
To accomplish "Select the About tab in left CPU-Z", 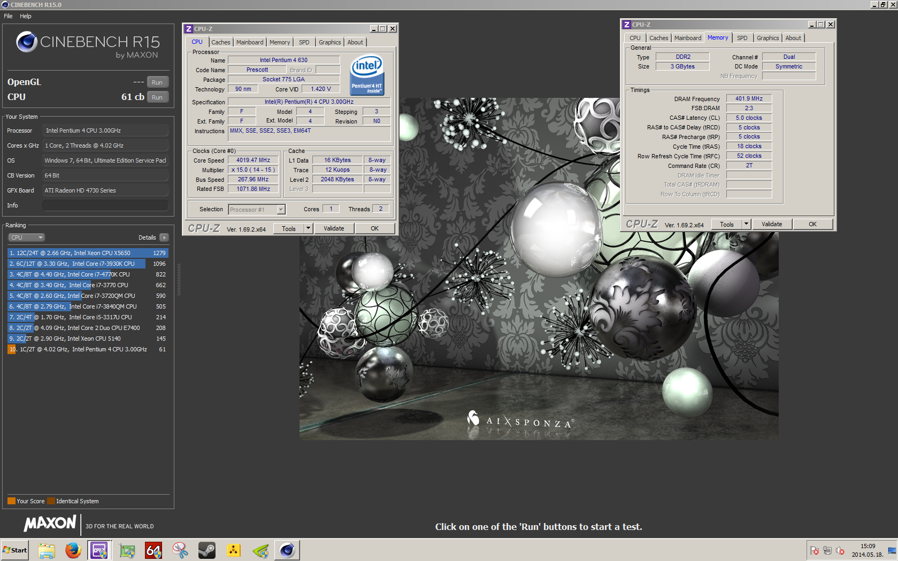I will 355,42.
